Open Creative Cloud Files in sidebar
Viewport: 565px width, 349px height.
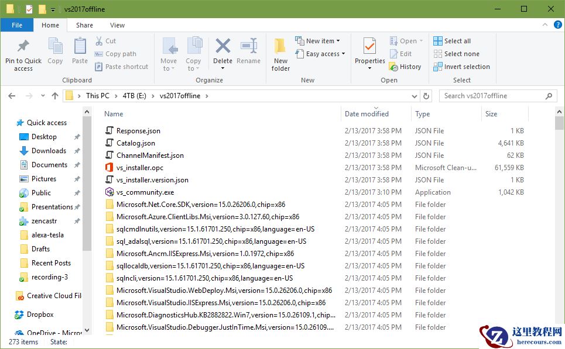coord(49,296)
